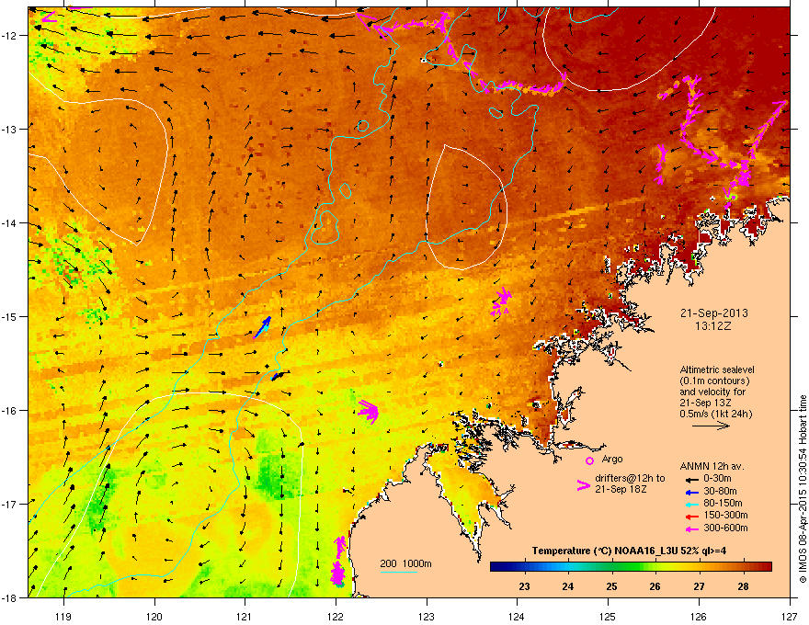Click the green section of the colorbar at 25
This screenshot has width=809, height=625.
612,567
